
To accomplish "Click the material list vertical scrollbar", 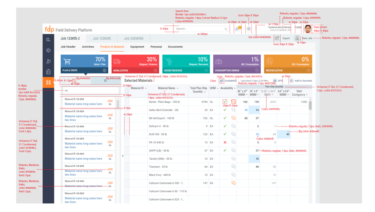I will (118, 104).
